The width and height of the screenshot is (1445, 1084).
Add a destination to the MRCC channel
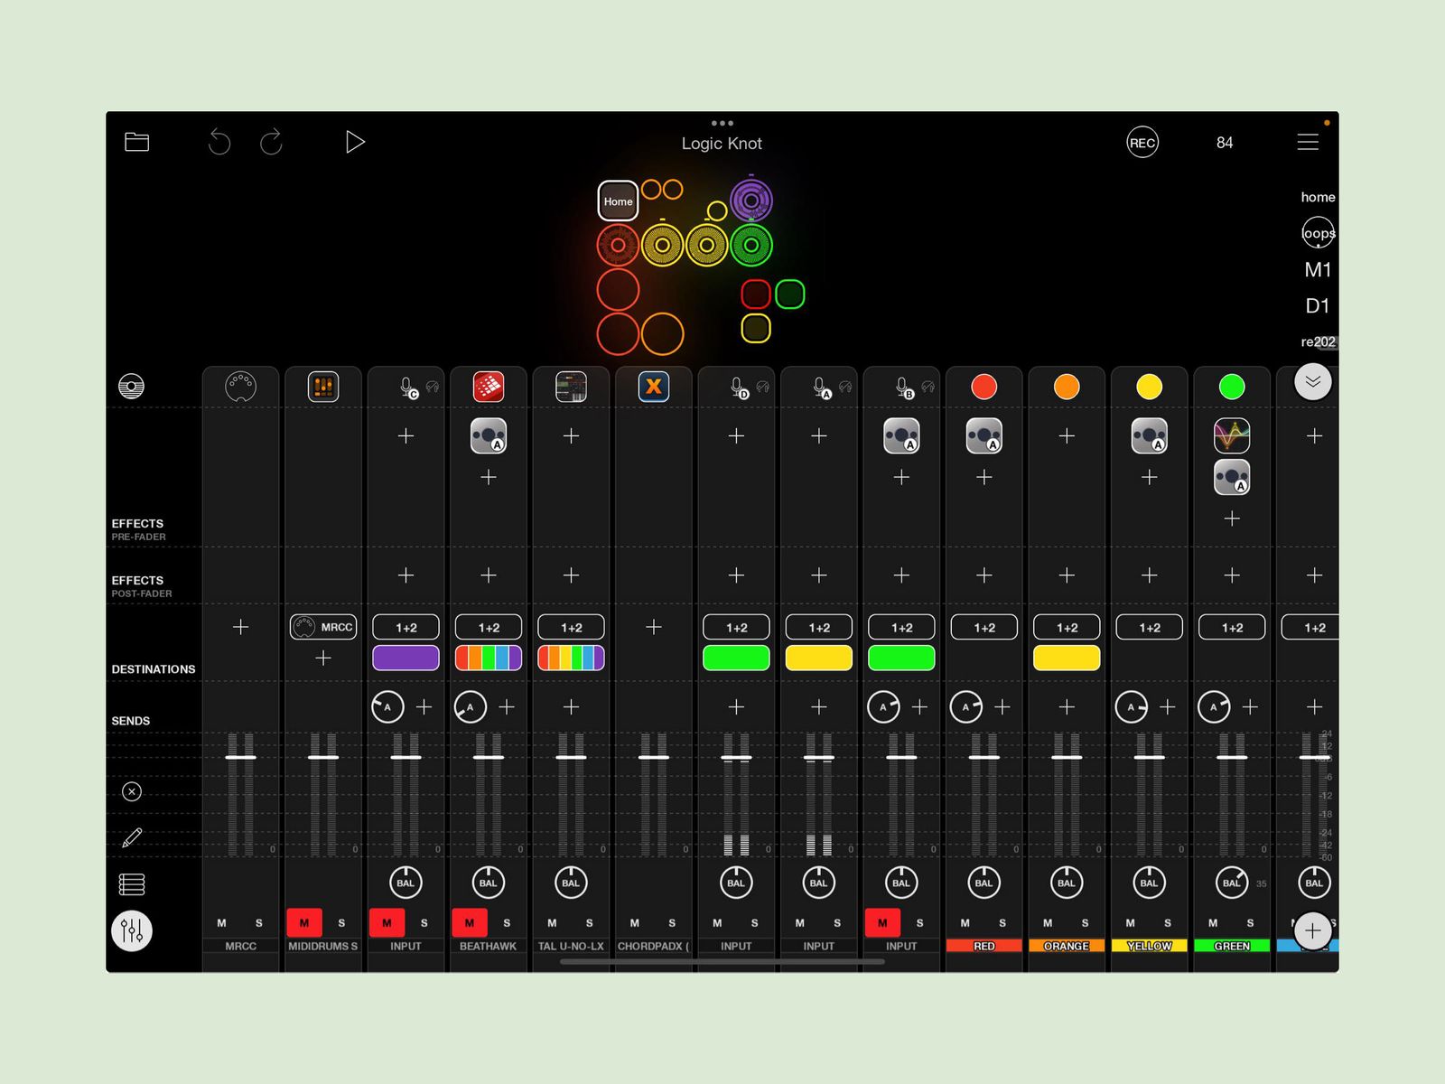click(240, 627)
